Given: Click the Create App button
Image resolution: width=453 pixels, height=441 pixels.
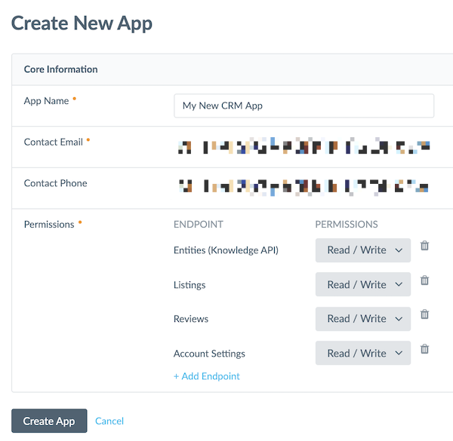Looking at the screenshot, I should point(49,421).
